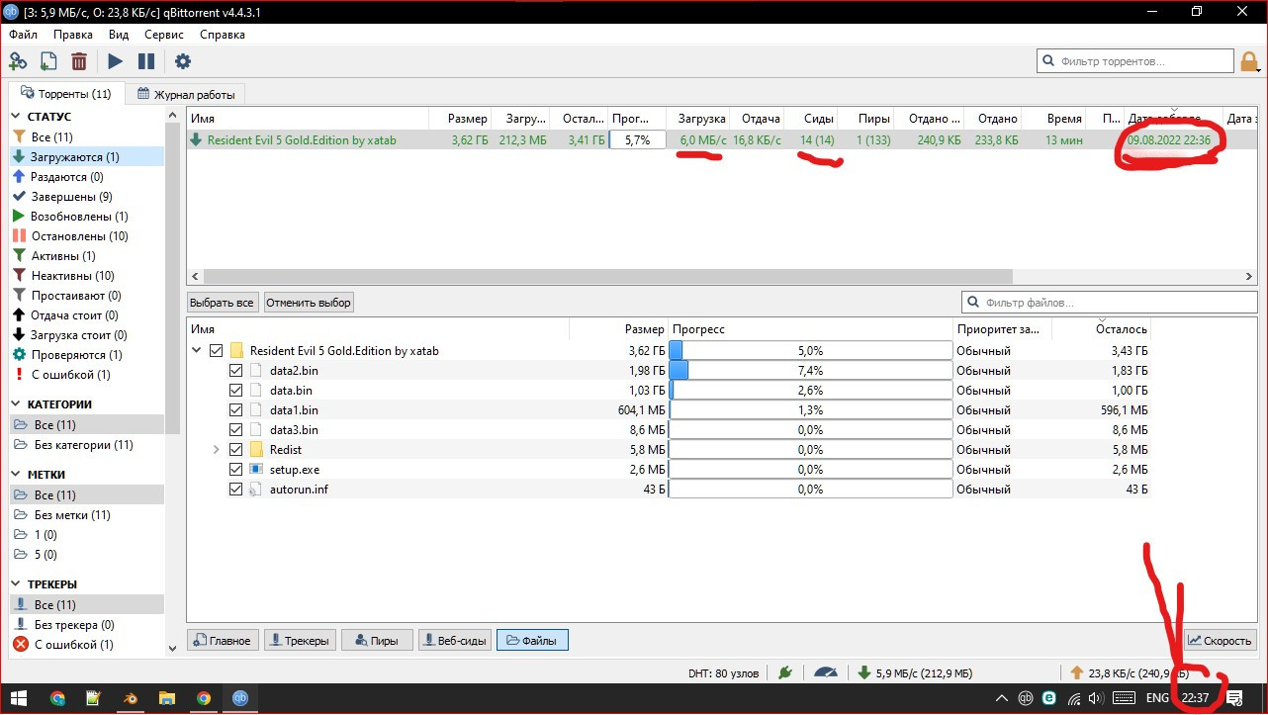1268x715 pixels.
Task: Filter by Завершены (9) status
Action: 88,196
